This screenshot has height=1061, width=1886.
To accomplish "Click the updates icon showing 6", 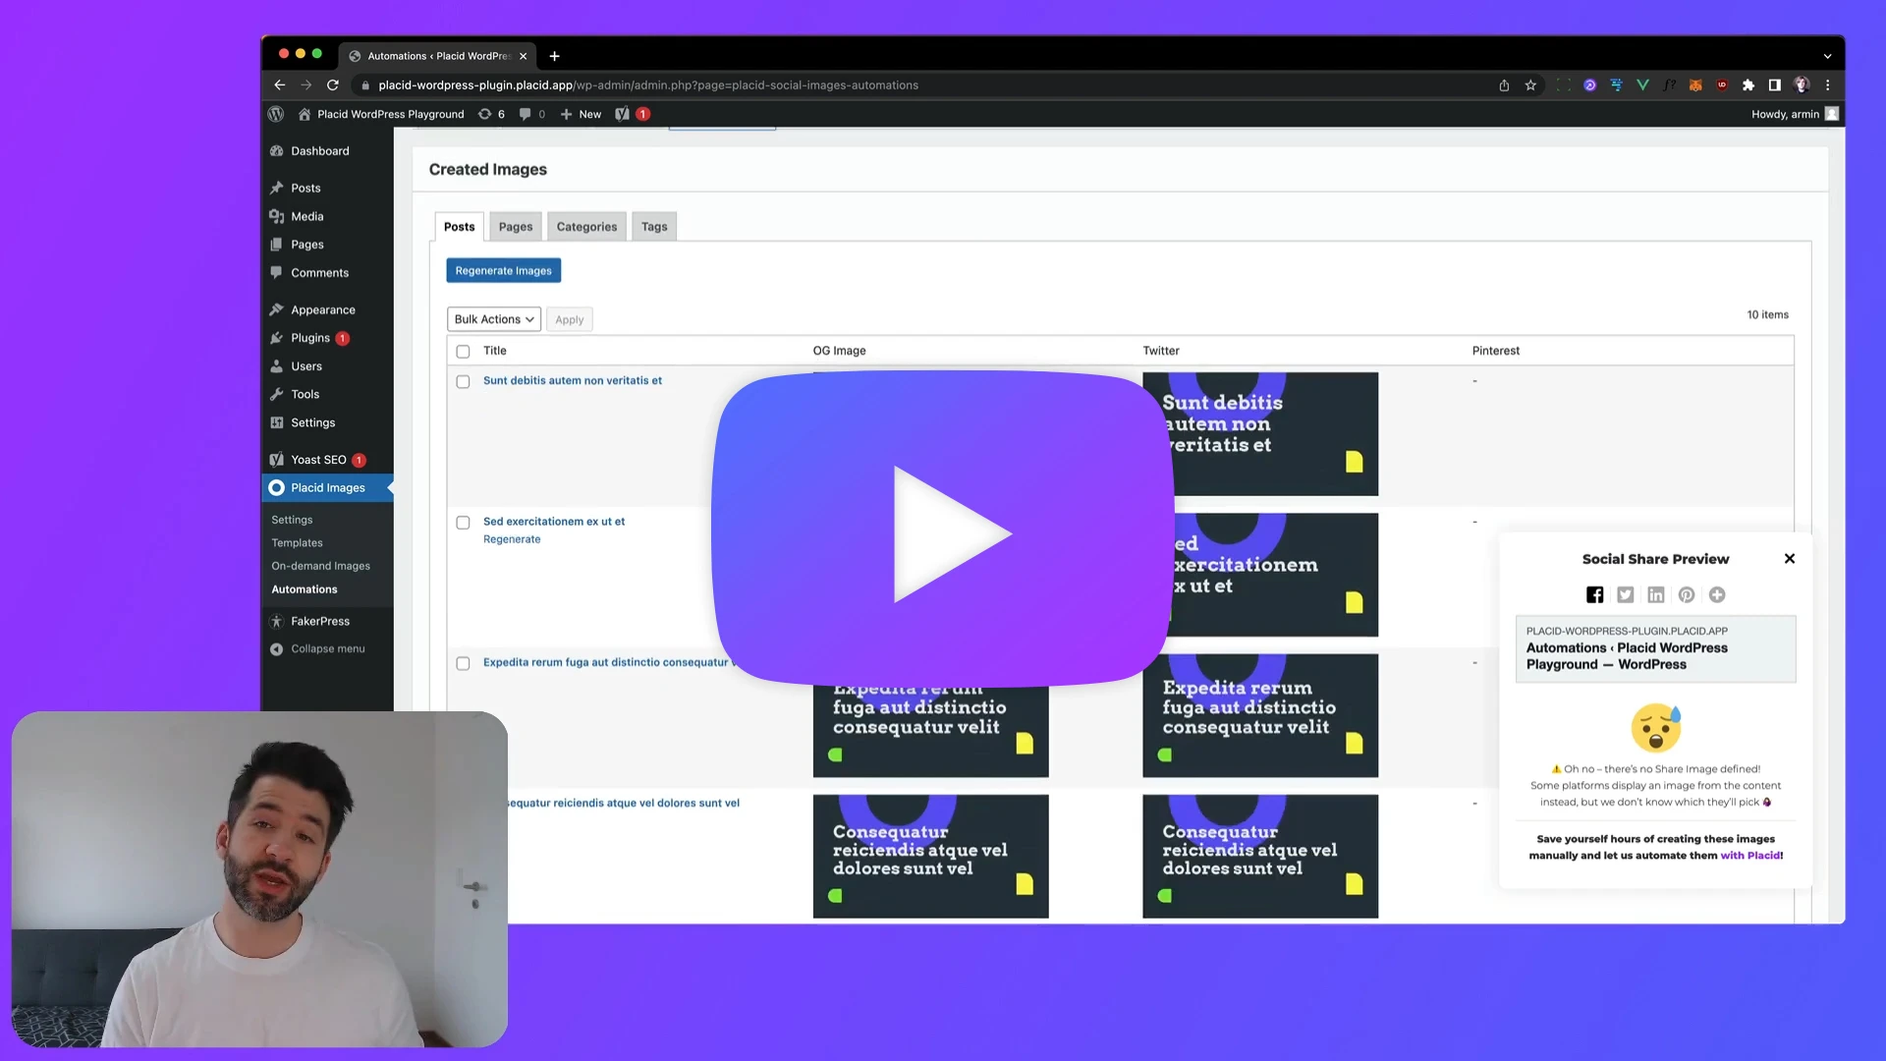I will pyautogui.click(x=491, y=114).
